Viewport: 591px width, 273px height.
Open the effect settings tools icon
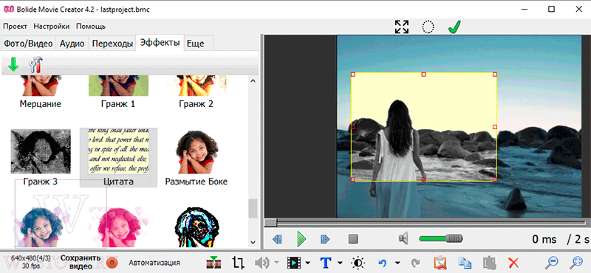36,65
